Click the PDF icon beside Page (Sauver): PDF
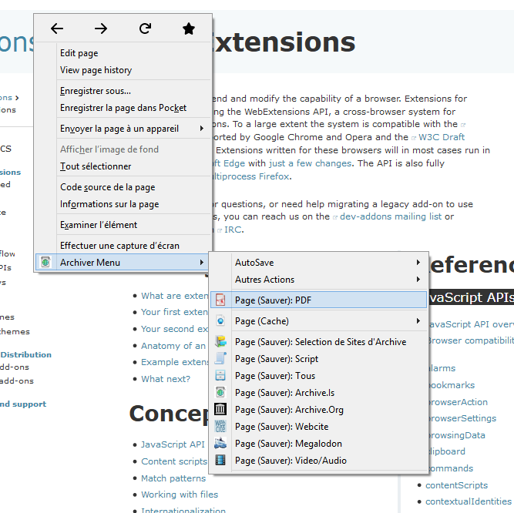This screenshot has height=513, width=514. tap(220, 300)
